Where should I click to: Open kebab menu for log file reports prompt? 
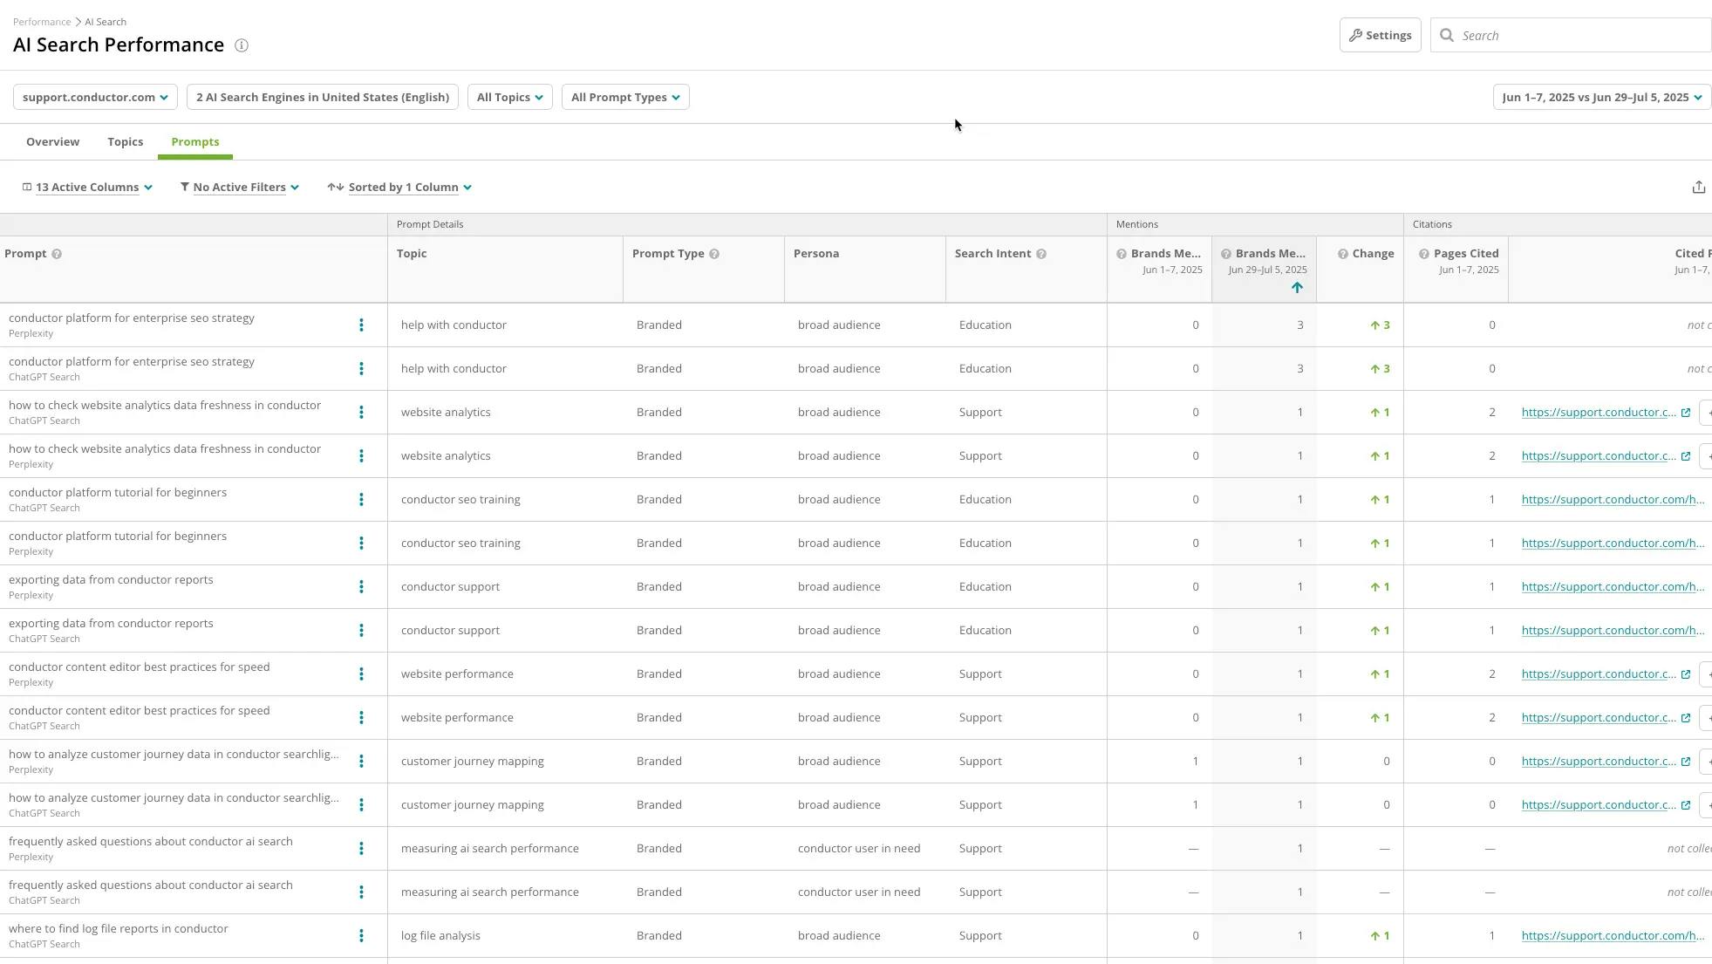click(x=361, y=936)
